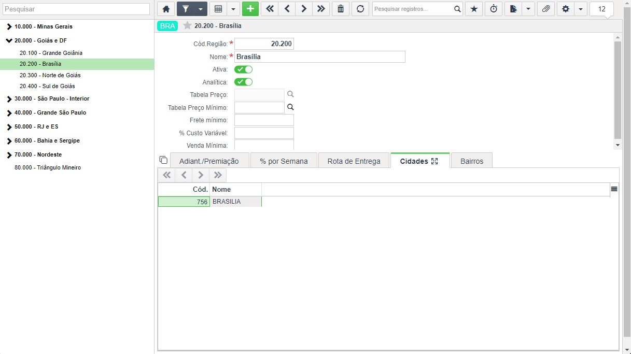Viewport: 631px width, 354px height.
Task: Toggle the Analítica switch
Action: tap(244, 82)
